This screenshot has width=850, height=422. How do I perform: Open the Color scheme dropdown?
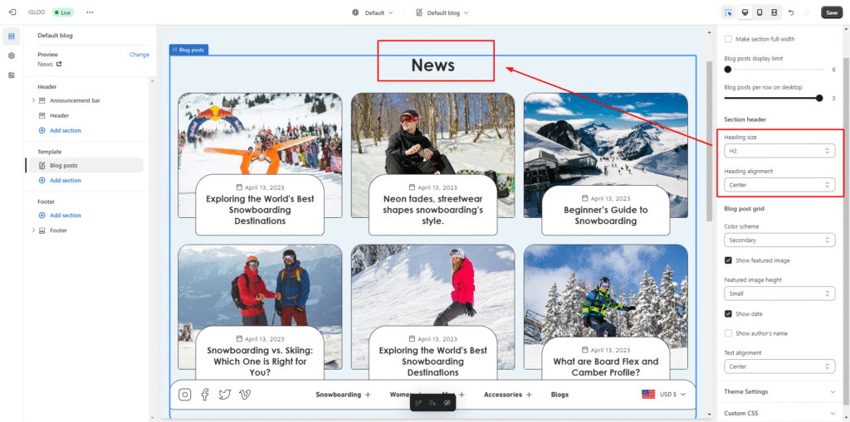[x=779, y=240]
